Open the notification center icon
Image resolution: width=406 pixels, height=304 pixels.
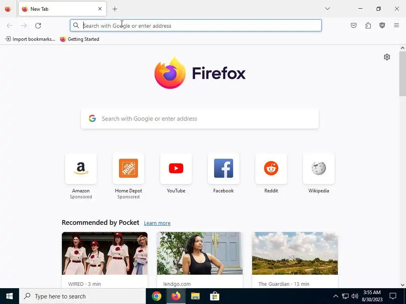tap(393, 296)
